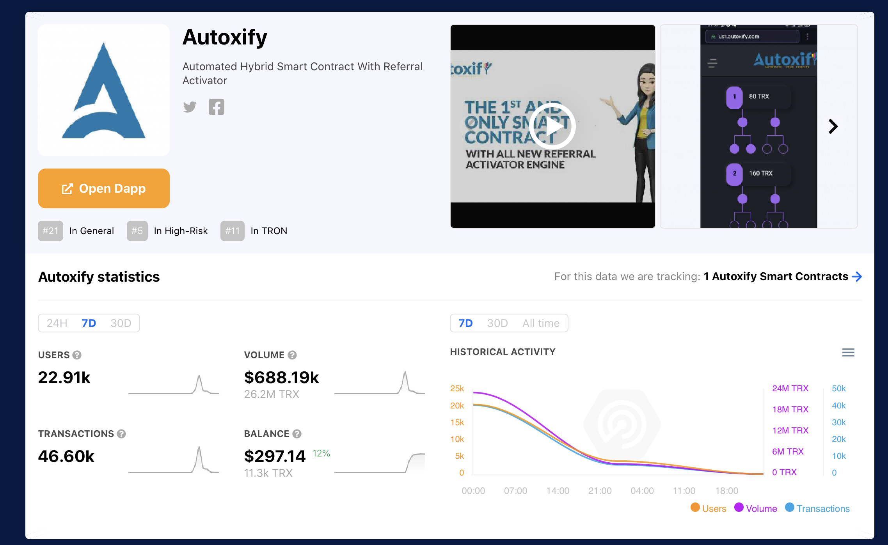Select the 7D statistics period tab
This screenshot has height=545, width=888.
coord(89,323)
